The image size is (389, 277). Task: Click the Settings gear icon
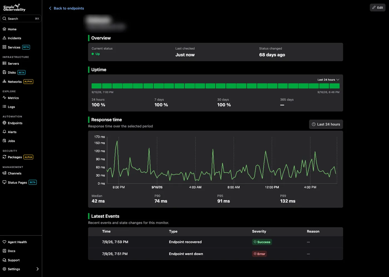point(4,269)
